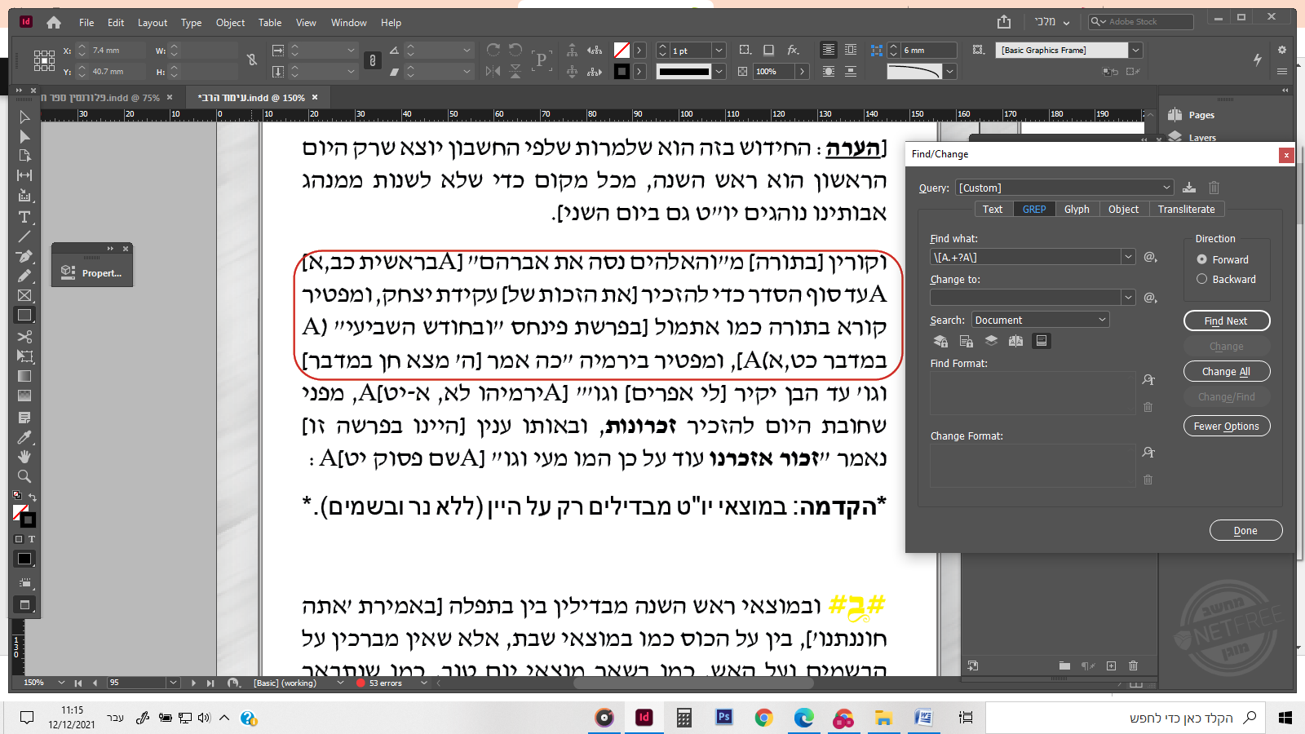The width and height of the screenshot is (1305, 734).
Task: Select the Rectangle Frame tool
Action: [24, 295]
